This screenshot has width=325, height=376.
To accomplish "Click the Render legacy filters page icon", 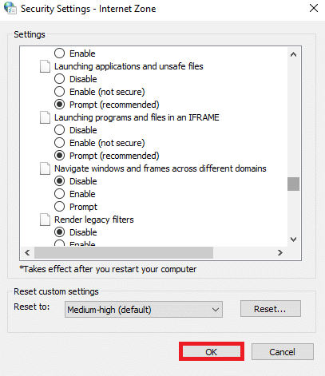I will tap(45, 220).
